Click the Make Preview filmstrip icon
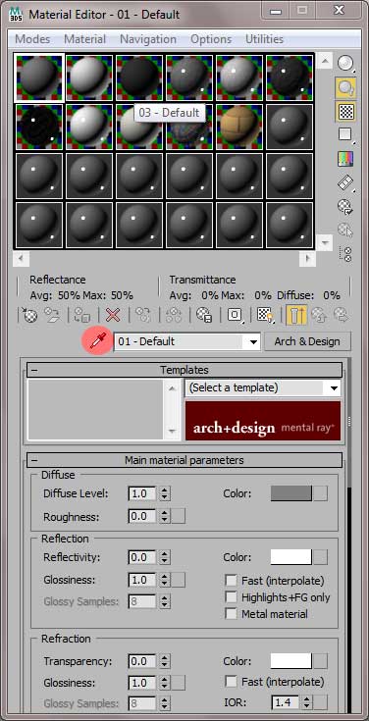Screen dimensions: 369x721 (345, 183)
